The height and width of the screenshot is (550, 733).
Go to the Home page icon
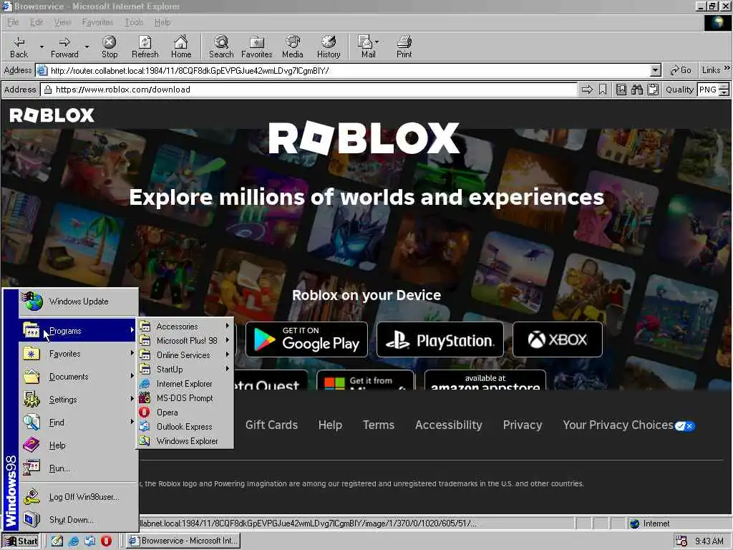point(181,42)
